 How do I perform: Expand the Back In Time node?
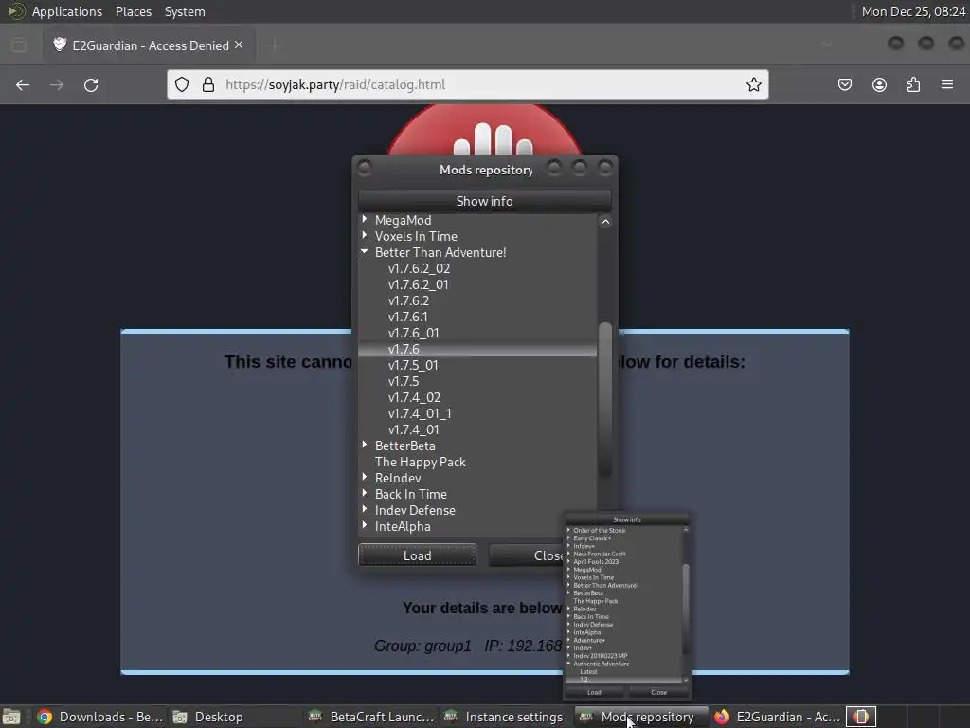(x=365, y=493)
